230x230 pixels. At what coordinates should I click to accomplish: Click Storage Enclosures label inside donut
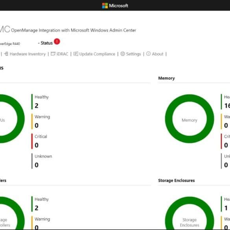pyautogui.click(x=190, y=223)
